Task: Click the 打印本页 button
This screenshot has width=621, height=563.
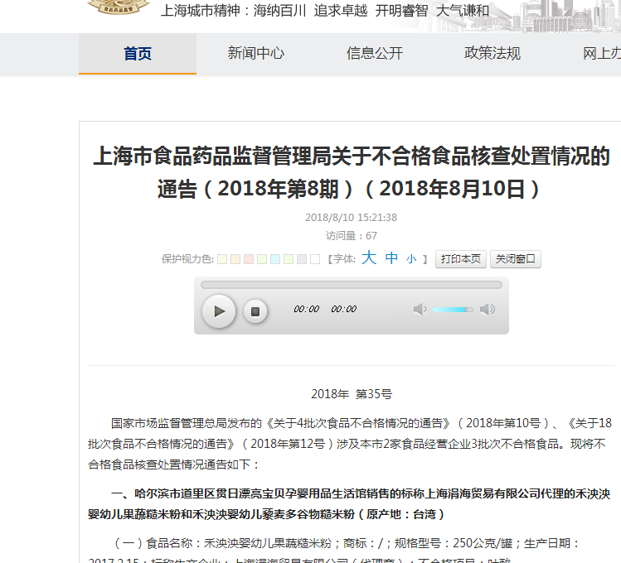Action: coord(460,259)
